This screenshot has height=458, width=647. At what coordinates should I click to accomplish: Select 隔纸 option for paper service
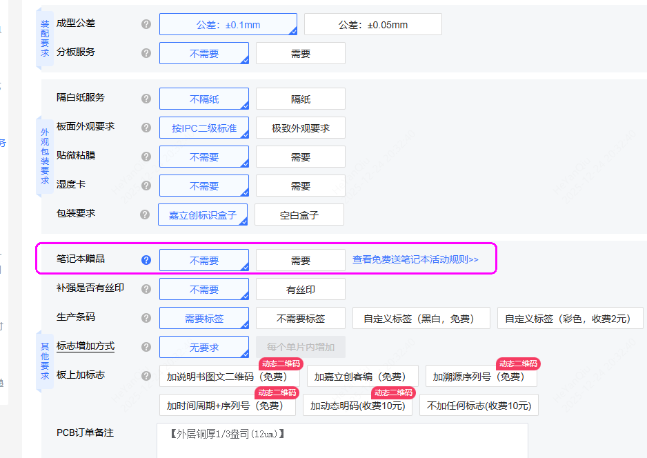coord(300,99)
